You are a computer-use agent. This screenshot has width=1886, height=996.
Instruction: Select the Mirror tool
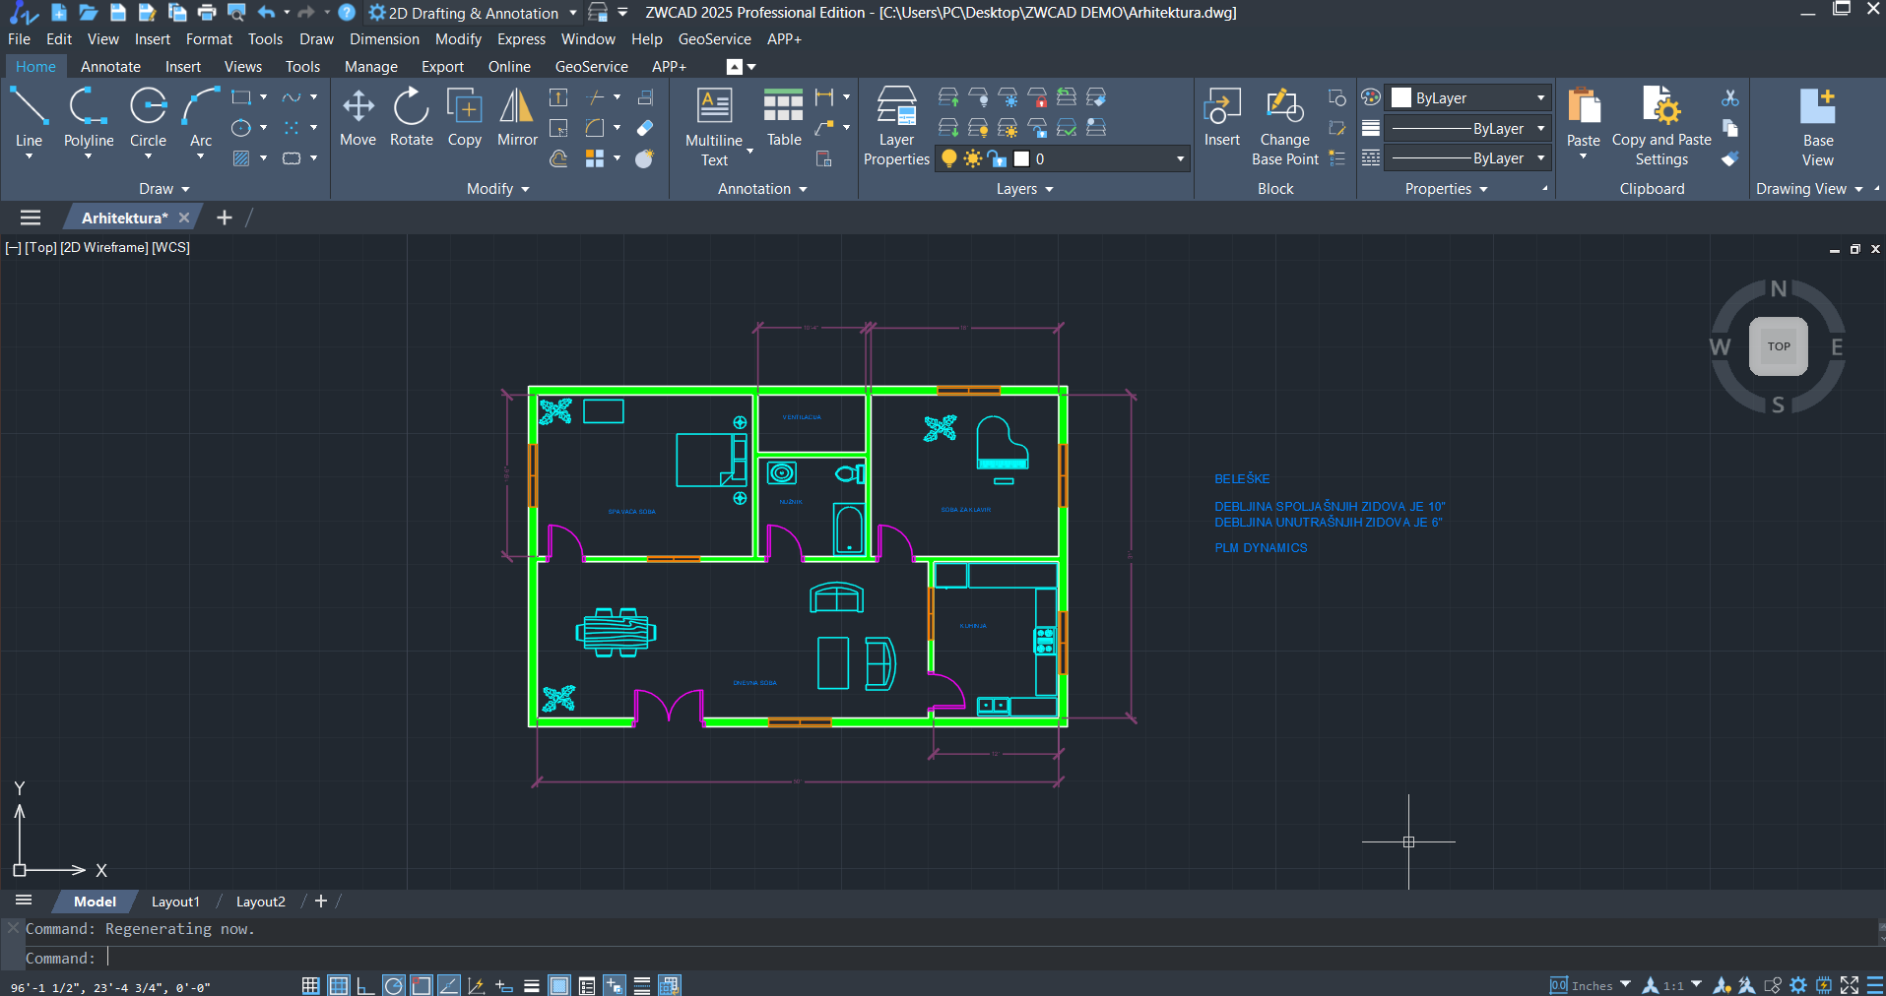coord(517,117)
